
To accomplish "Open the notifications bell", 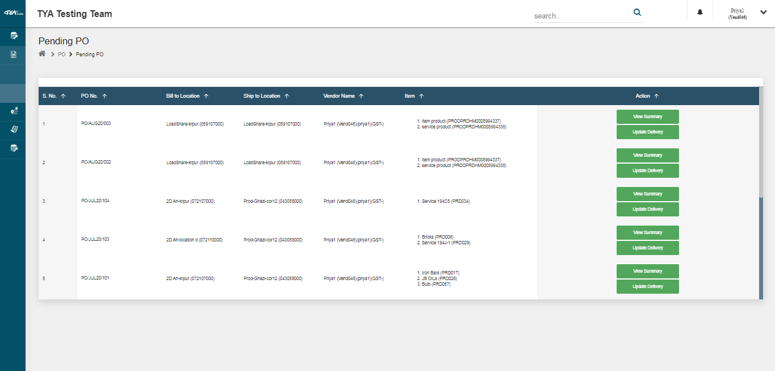I will click(x=699, y=11).
